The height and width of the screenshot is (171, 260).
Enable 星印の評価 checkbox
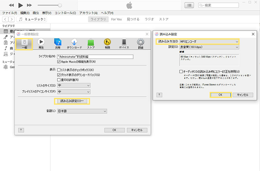coord(59,80)
